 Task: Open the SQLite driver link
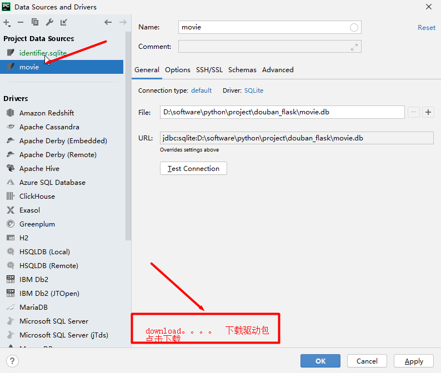[x=254, y=90]
